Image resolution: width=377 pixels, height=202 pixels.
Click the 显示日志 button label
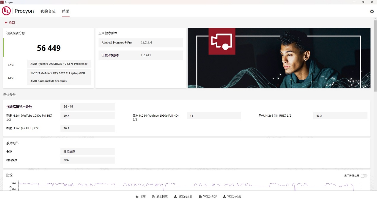(x=162, y=197)
